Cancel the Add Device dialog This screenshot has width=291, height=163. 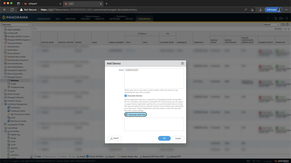(178, 138)
